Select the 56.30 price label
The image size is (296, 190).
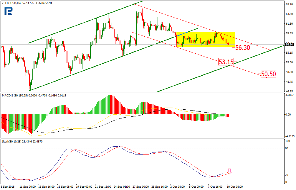tap(243, 48)
